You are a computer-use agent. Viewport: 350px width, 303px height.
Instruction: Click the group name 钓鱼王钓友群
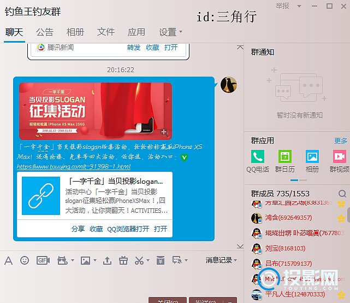click(x=33, y=11)
